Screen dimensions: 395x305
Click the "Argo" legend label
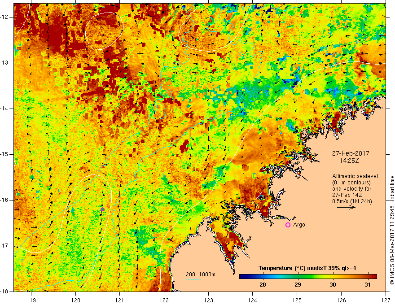299,225
